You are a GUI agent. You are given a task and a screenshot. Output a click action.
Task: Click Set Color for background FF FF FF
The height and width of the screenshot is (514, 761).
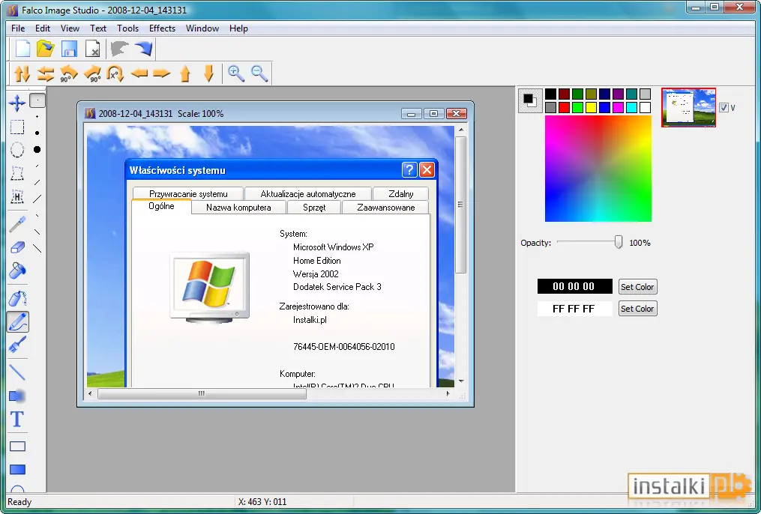[x=637, y=309]
